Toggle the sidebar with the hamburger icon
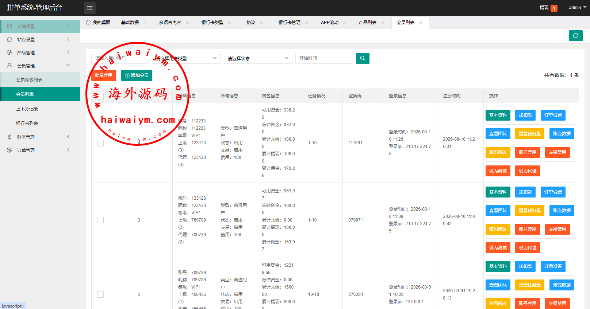Viewport: 590px width, 309px height. coord(90,8)
